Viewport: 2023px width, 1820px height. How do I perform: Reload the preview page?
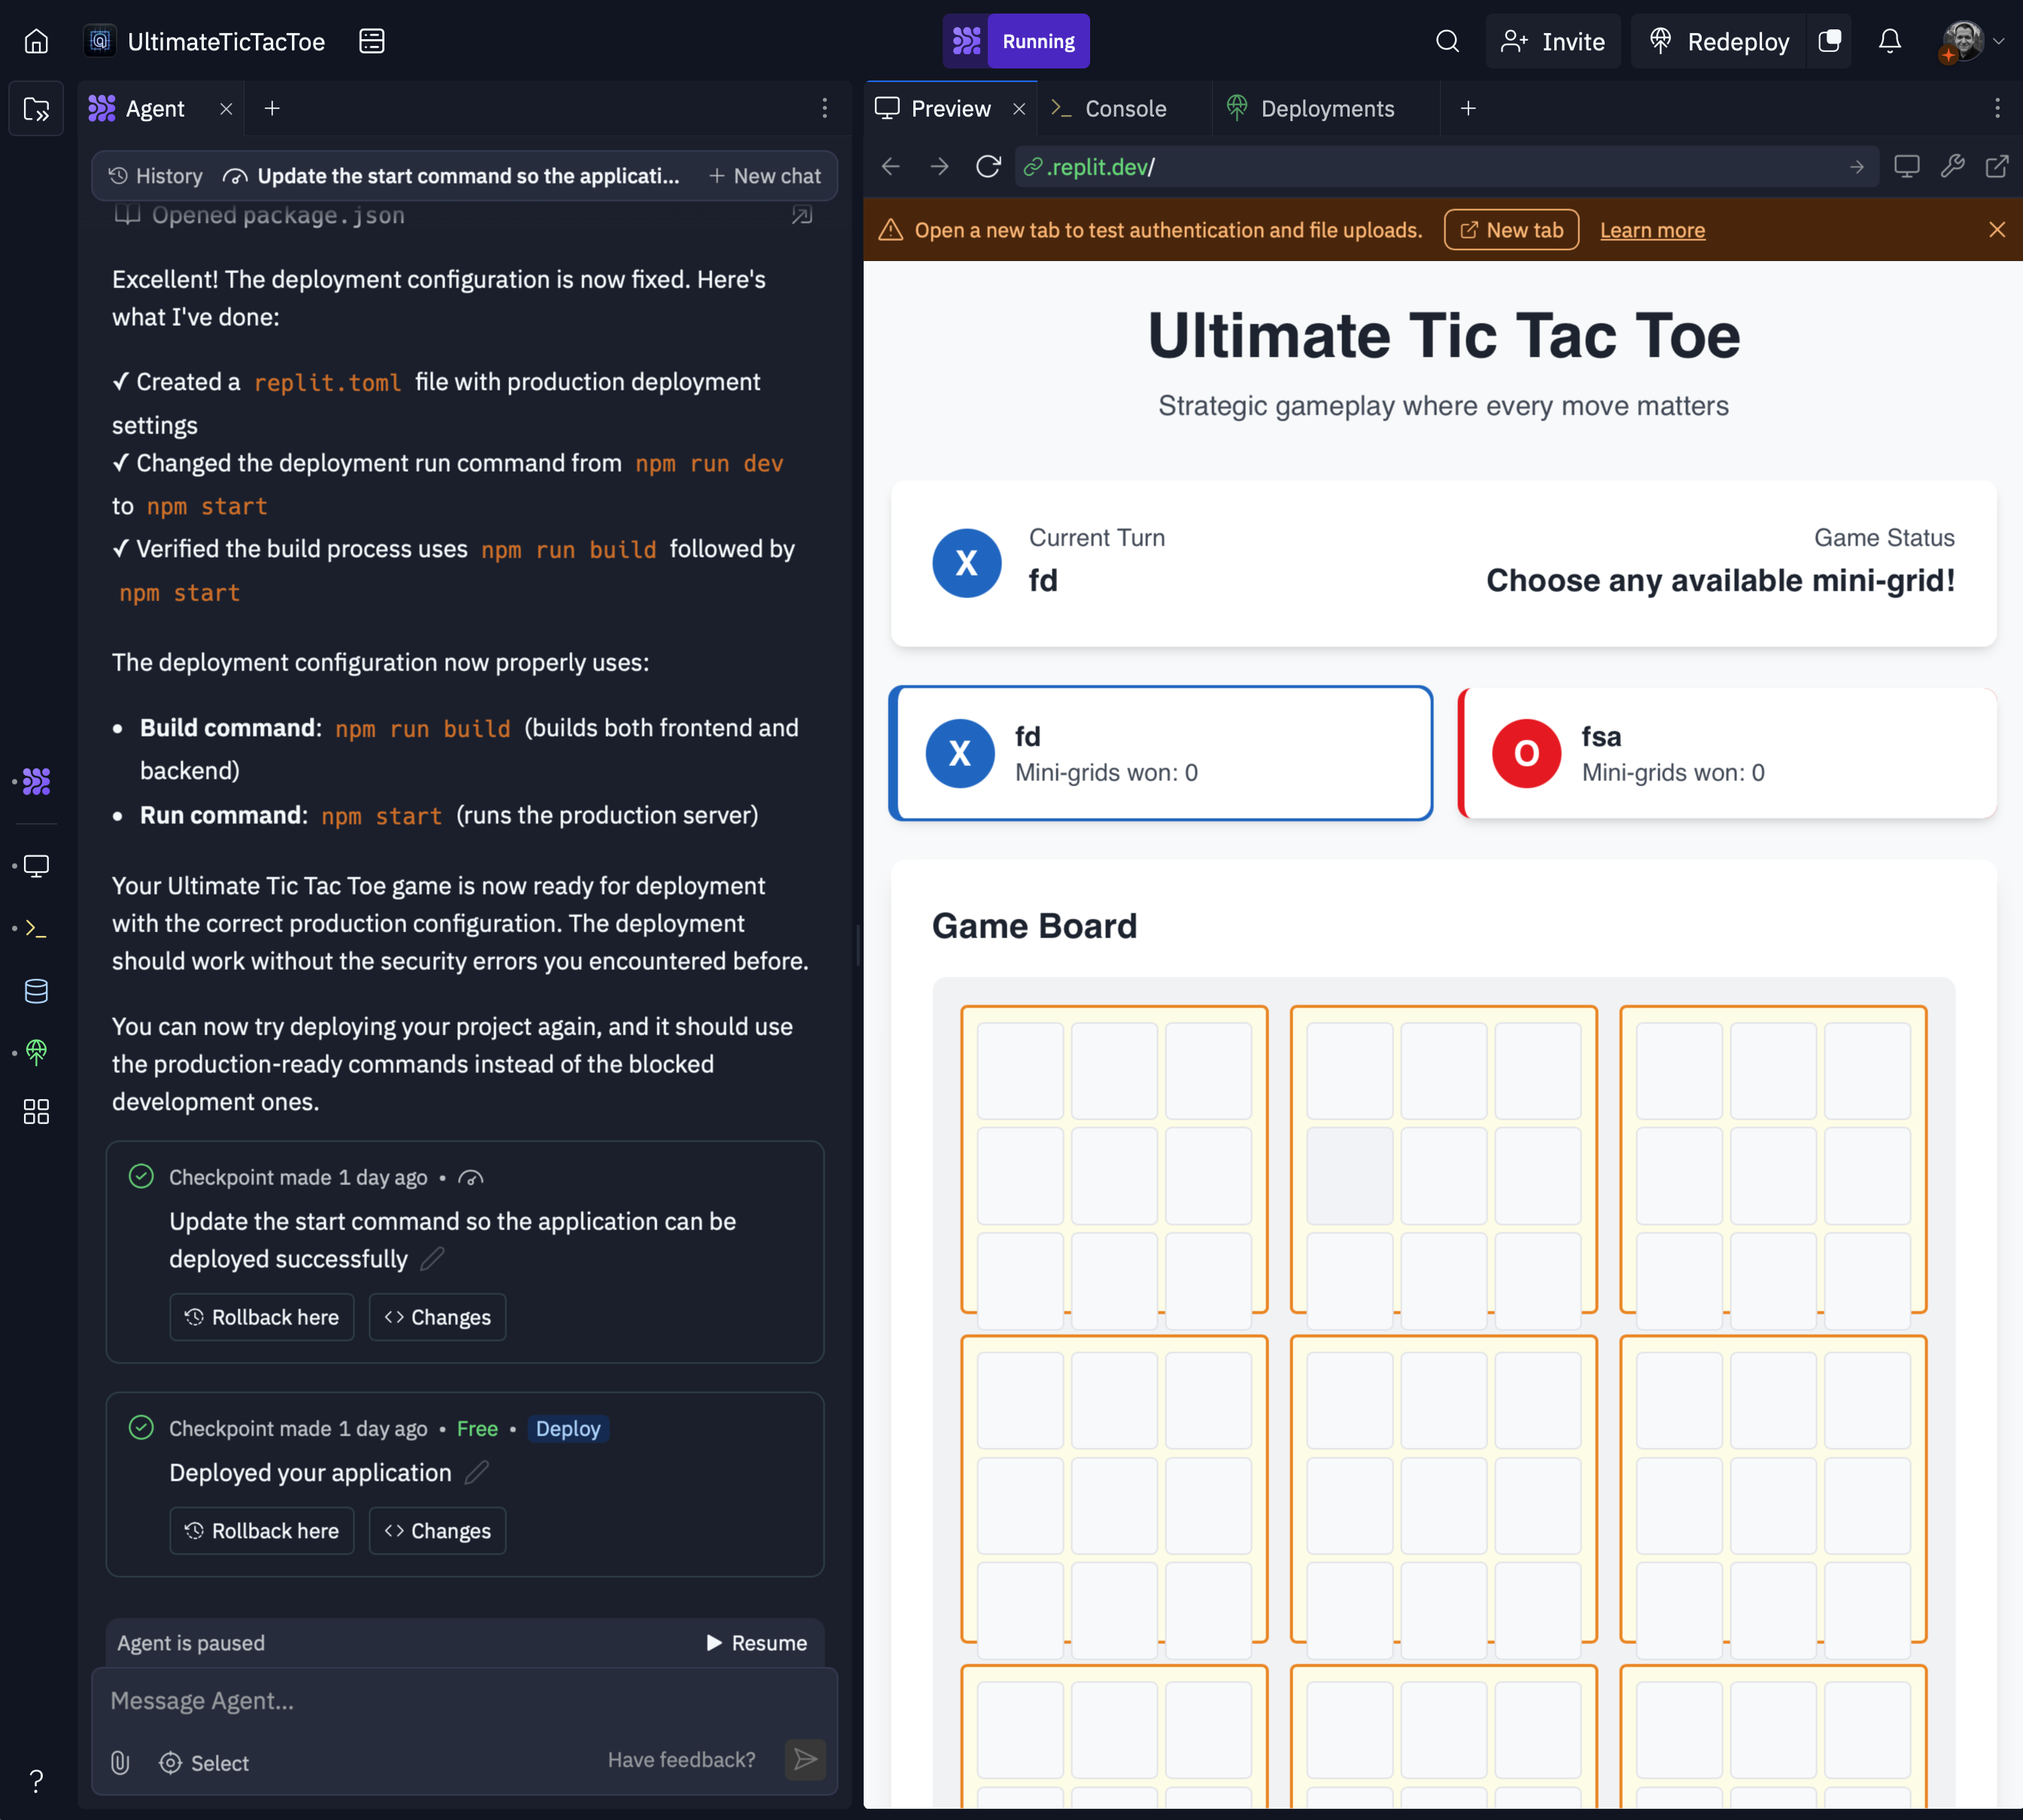click(988, 166)
